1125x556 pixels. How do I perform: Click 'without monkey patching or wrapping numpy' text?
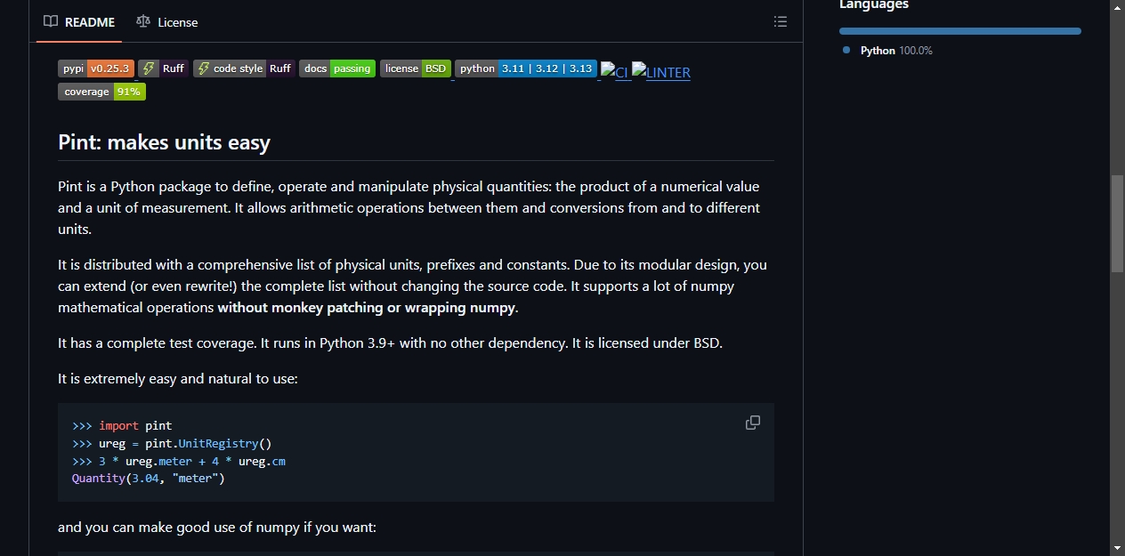click(366, 308)
